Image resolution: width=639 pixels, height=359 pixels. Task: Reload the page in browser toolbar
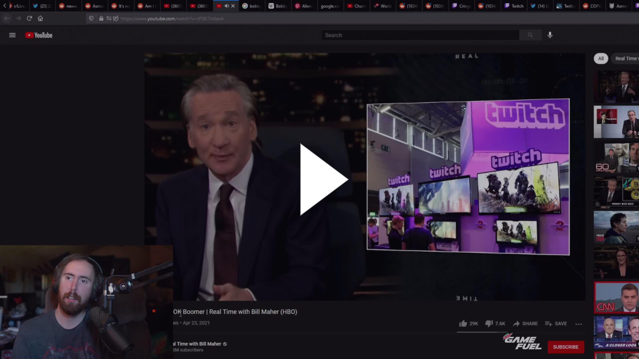pyautogui.click(x=29, y=18)
